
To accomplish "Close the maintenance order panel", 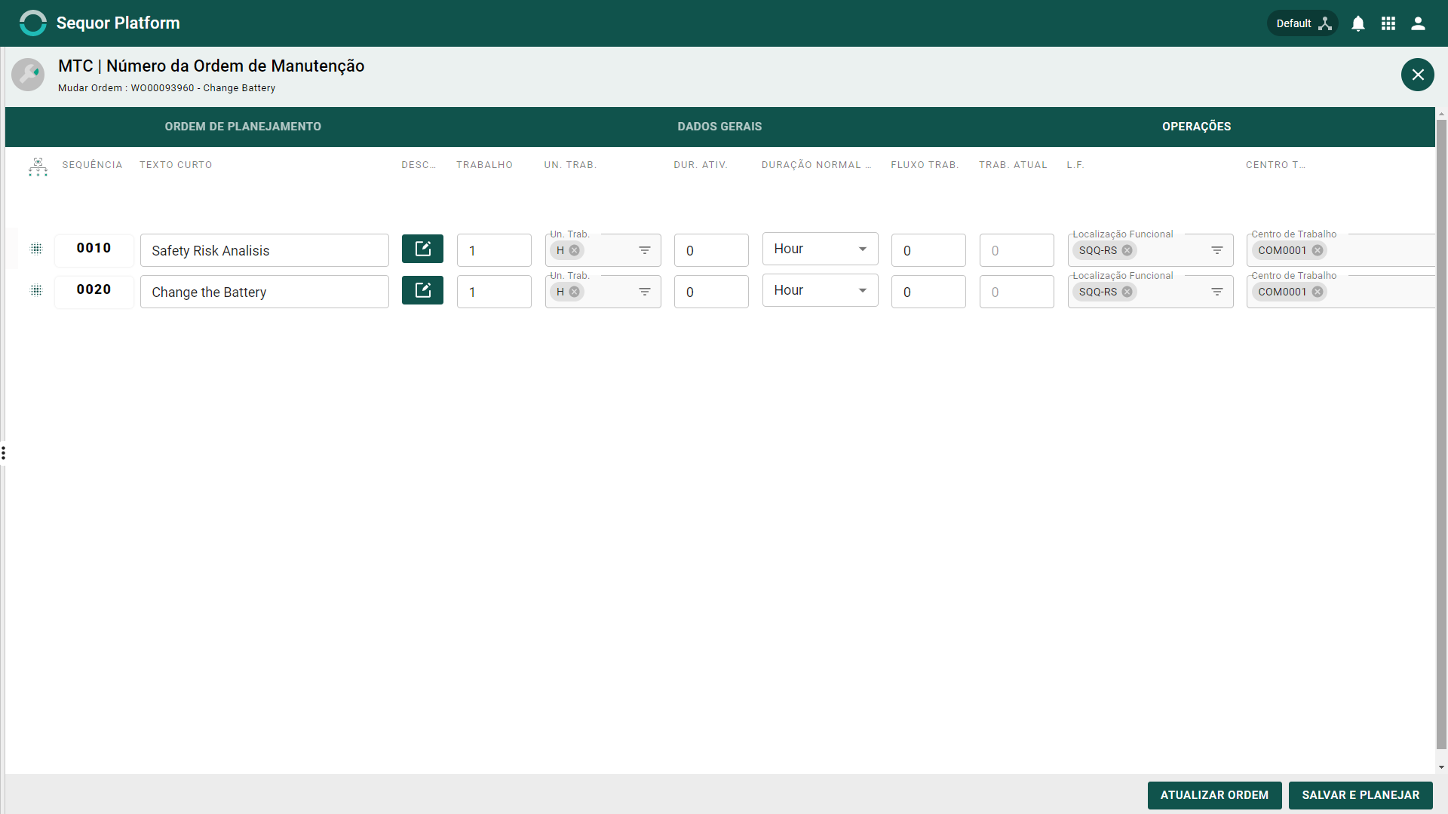I will point(1418,75).
